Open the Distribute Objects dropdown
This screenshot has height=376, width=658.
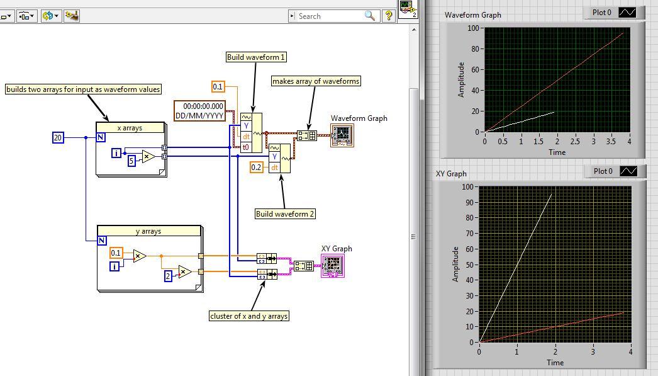coord(26,15)
